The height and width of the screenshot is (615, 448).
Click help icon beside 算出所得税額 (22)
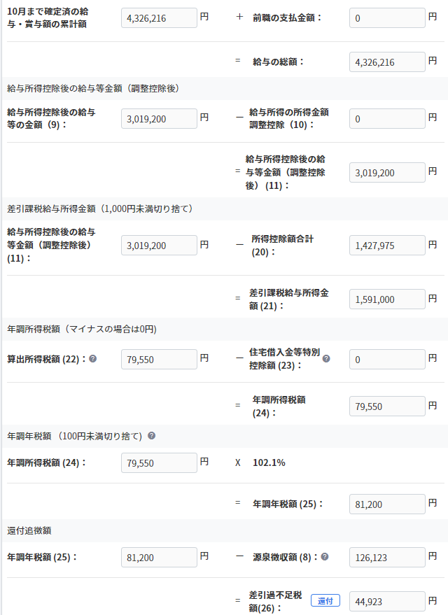pyautogui.click(x=92, y=358)
